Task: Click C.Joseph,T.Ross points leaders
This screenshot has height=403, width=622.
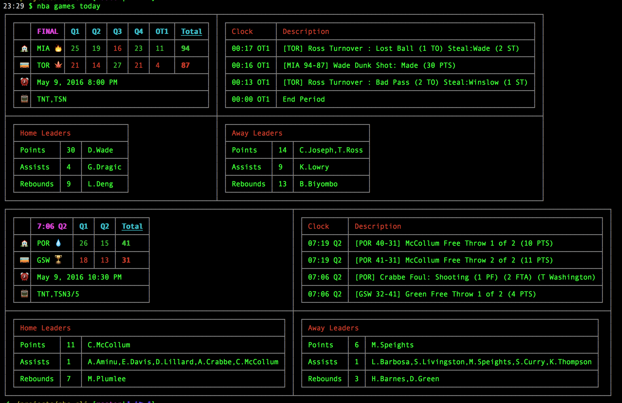Action: (331, 150)
